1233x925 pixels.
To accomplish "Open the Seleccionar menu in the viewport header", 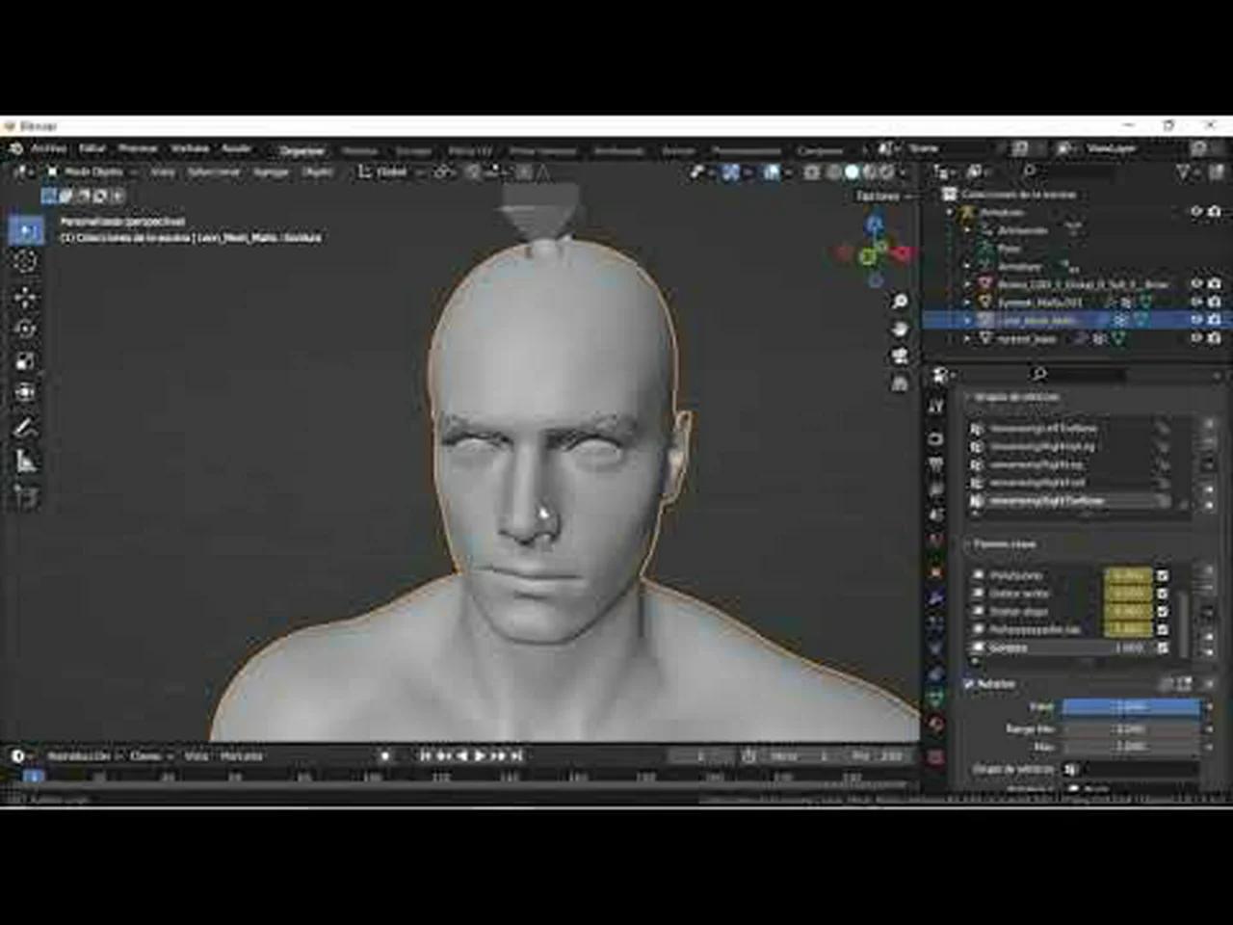I will [x=214, y=172].
